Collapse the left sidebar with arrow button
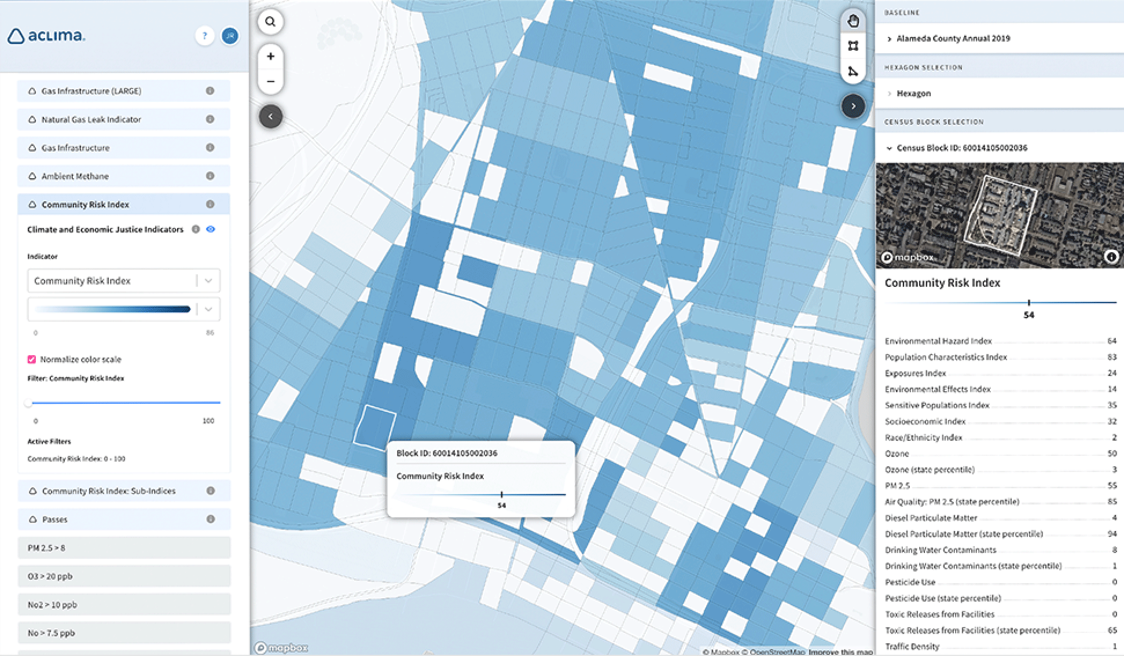This screenshot has height=656, width=1124. pyautogui.click(x=270, y=116)
